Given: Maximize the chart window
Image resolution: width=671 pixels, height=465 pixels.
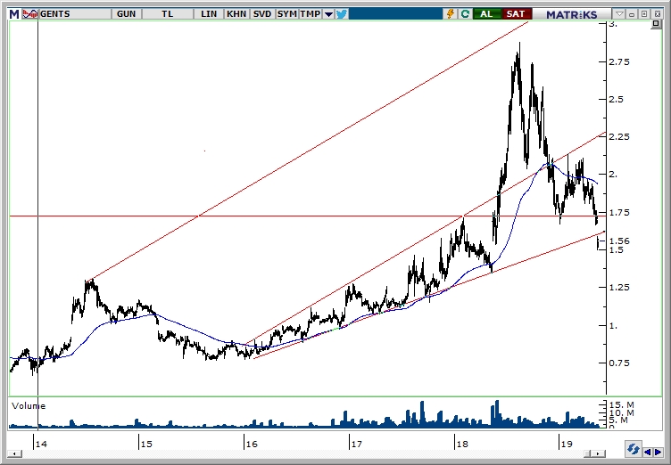Looking at the screenshot, I should tap(644, 14).
